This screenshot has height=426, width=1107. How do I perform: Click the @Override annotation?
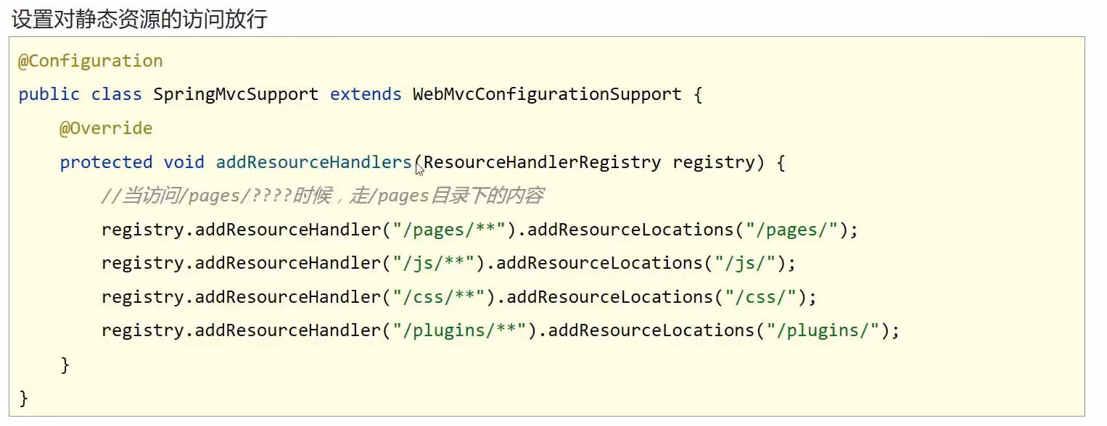coord(106,128)
